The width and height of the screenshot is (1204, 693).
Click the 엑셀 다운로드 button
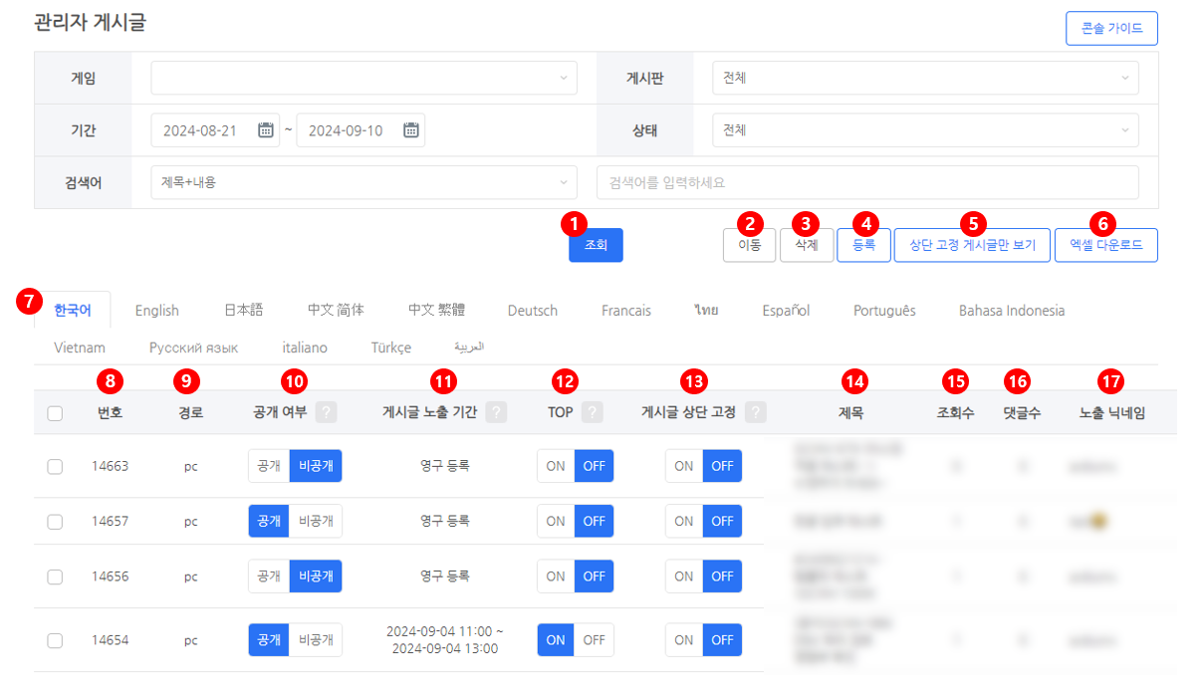coord(1105,244)
